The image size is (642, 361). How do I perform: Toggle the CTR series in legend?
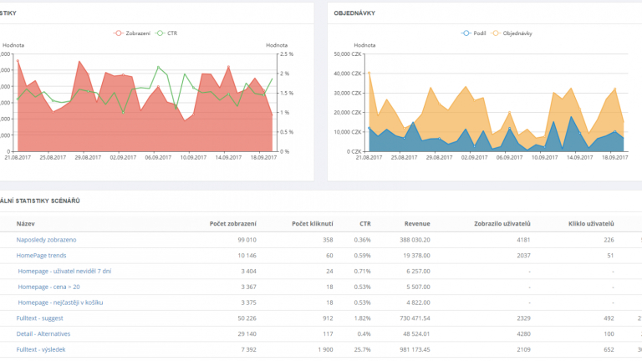coord(166,33)
